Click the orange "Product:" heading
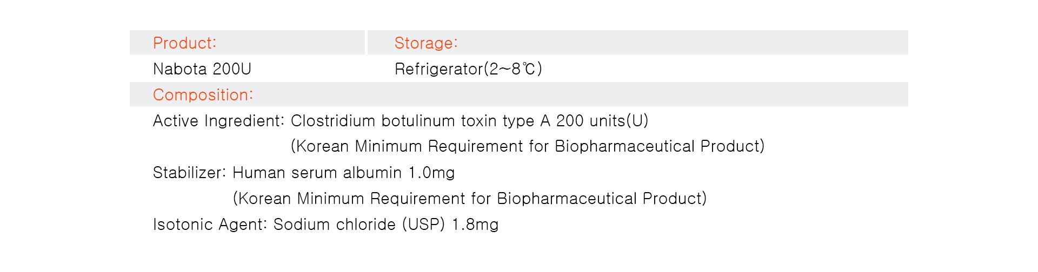The width and height of the screenshot is (1038, 272). 184,43
